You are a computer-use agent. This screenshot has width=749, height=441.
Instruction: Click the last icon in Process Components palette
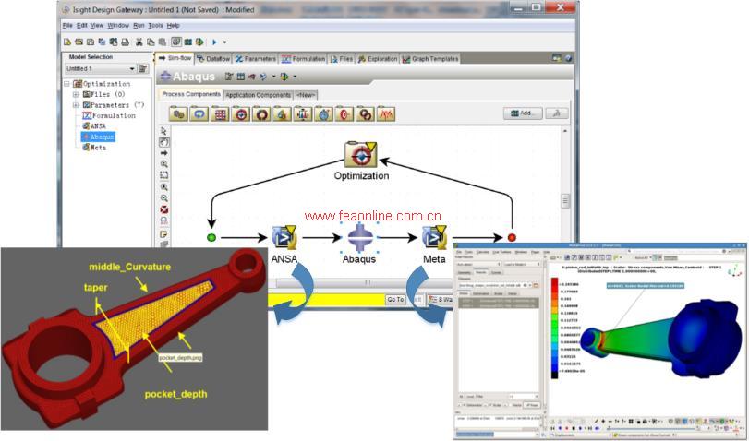(x=386, y=114)
